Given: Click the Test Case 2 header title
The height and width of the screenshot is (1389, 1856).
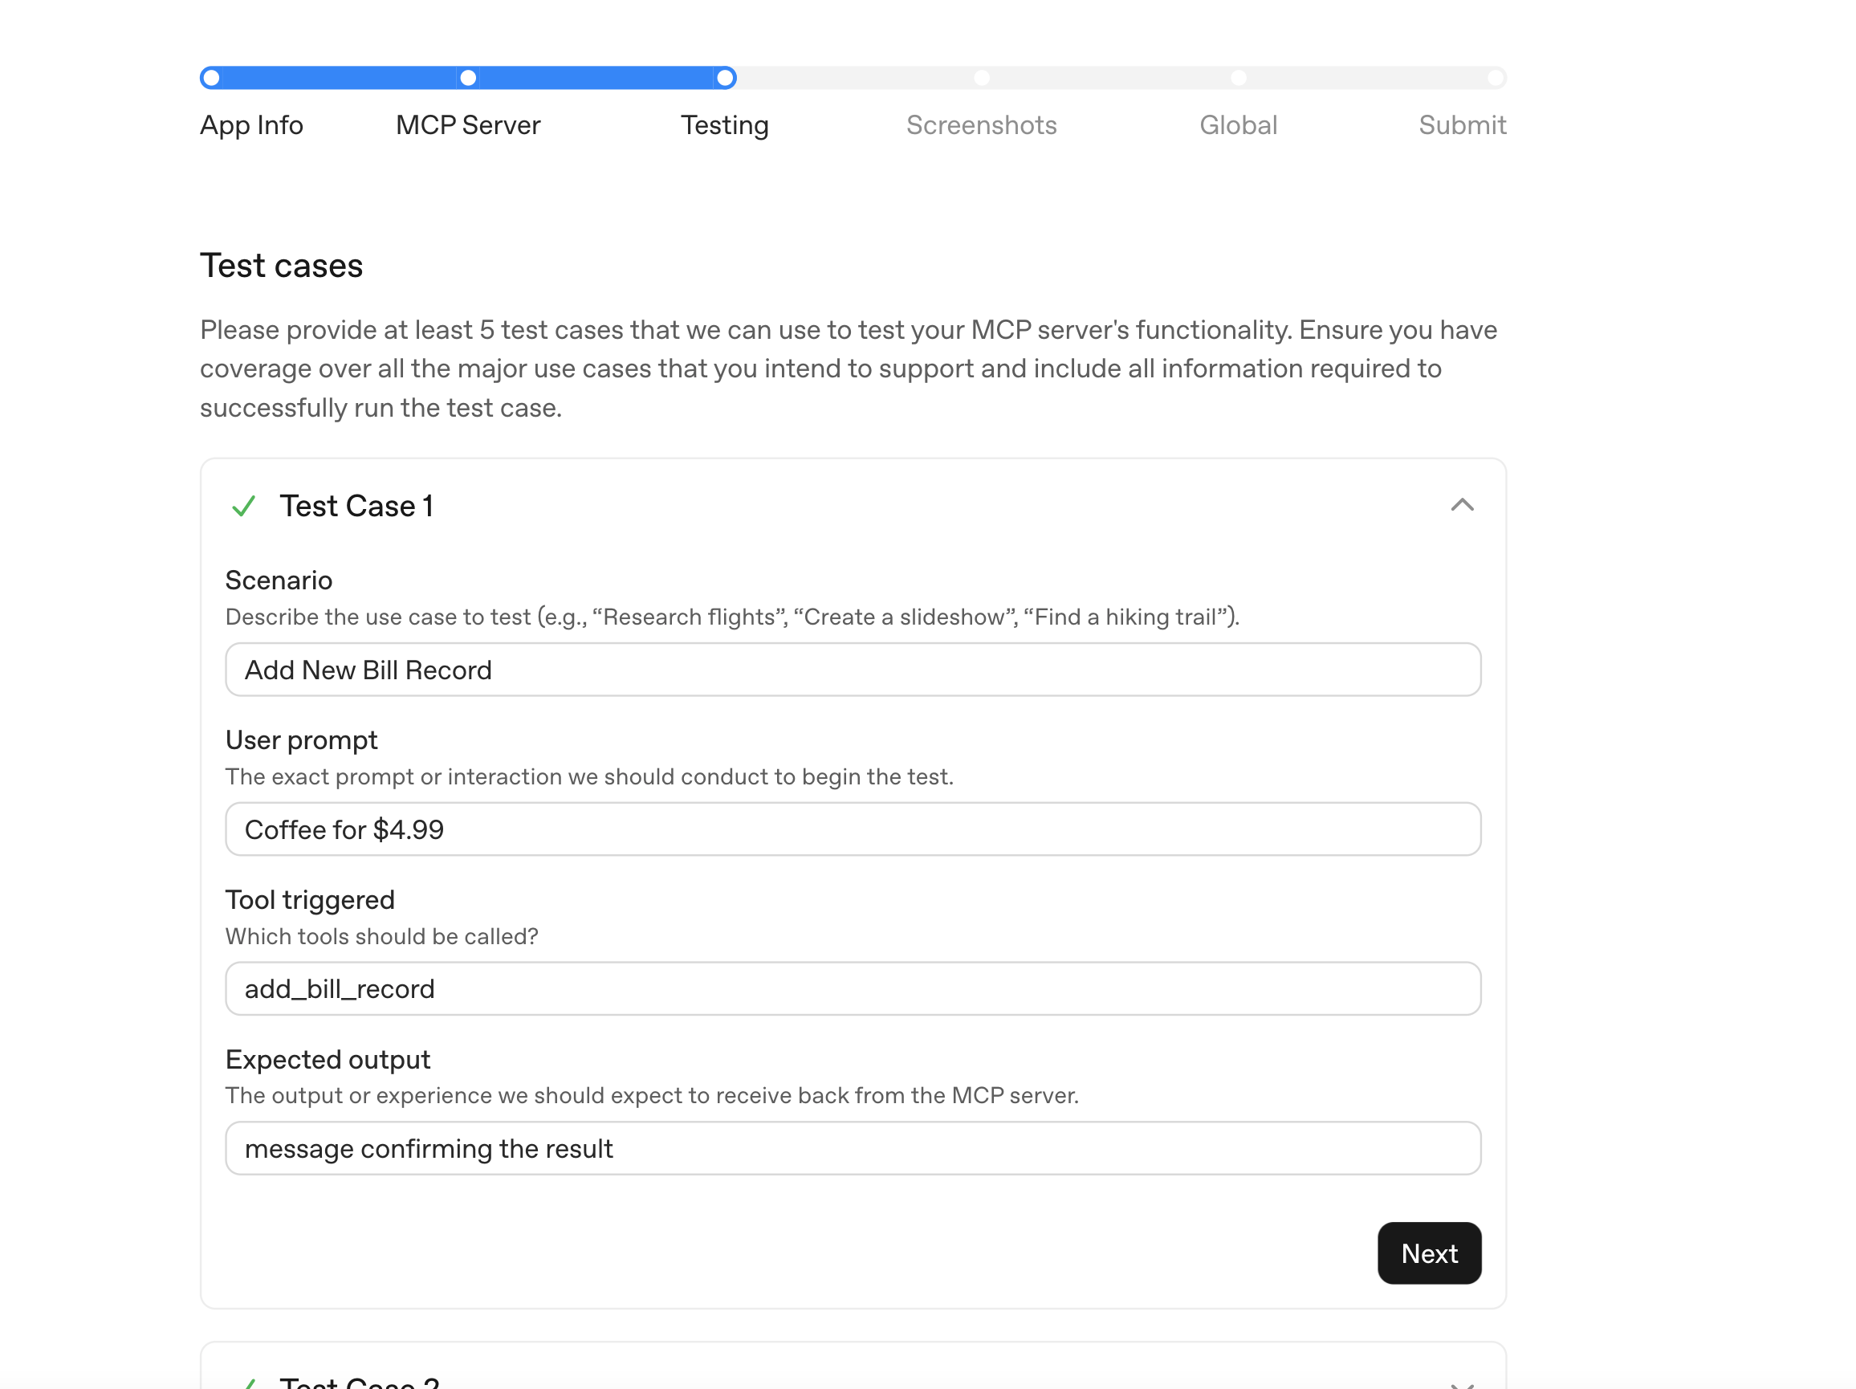Looking at the screenshot, I should tap(359, 1382).
